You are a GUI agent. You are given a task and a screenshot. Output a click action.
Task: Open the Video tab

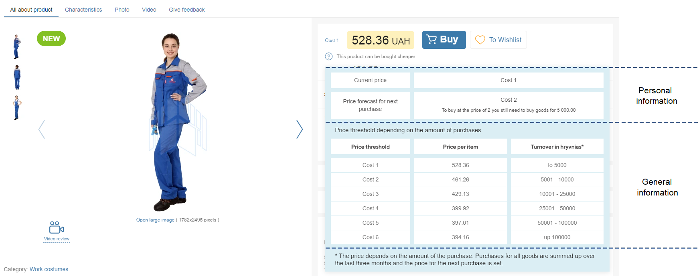(149, 10)
